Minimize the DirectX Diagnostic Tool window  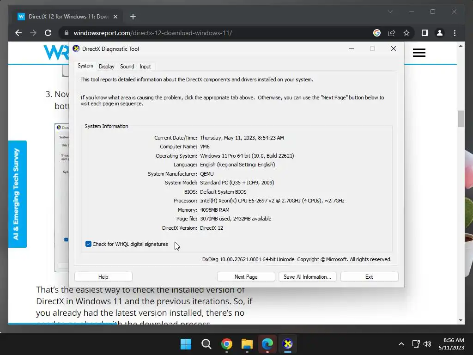tap(352, 49)
